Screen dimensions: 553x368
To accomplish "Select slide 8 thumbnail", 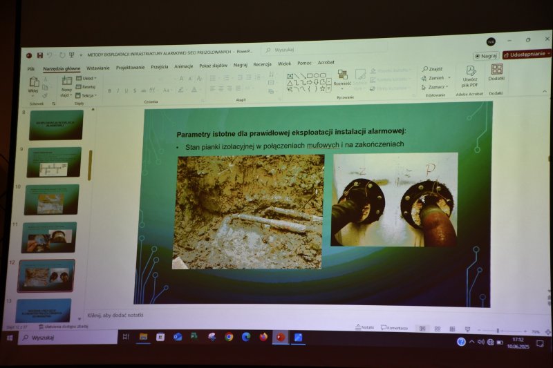I will coord(57,125).
